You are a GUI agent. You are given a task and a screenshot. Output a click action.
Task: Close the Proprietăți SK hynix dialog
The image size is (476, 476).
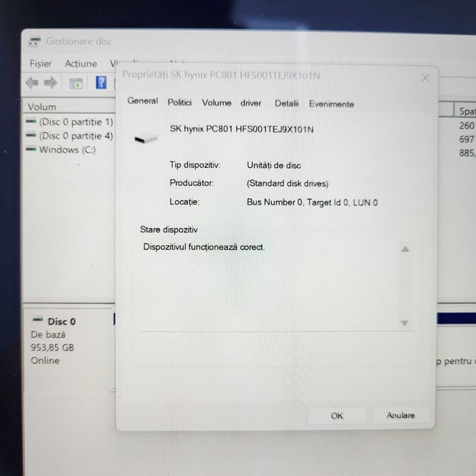point(425,78)
